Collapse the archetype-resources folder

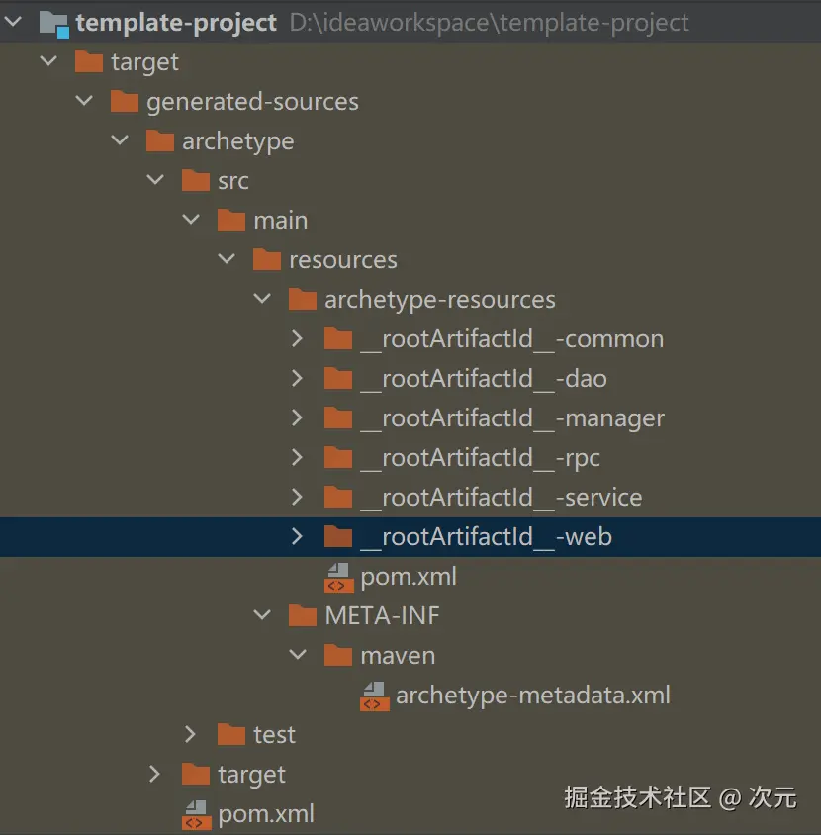coord(262,298)
